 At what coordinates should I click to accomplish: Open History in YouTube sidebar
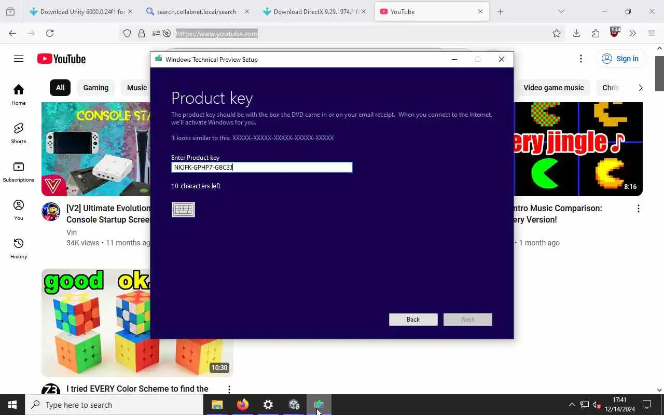click(x=19, y=248)
